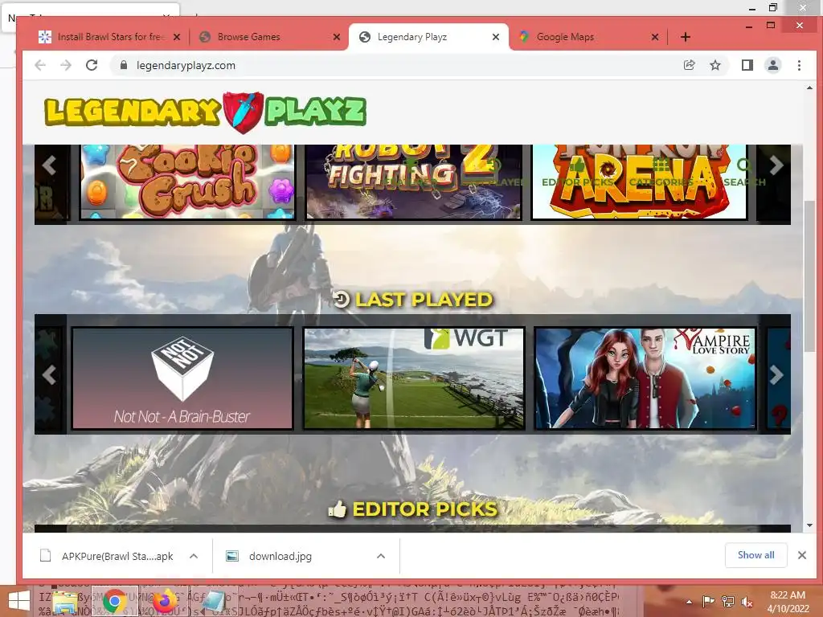
Task: Open Chrome's three-dot menu
Action: 799,65
